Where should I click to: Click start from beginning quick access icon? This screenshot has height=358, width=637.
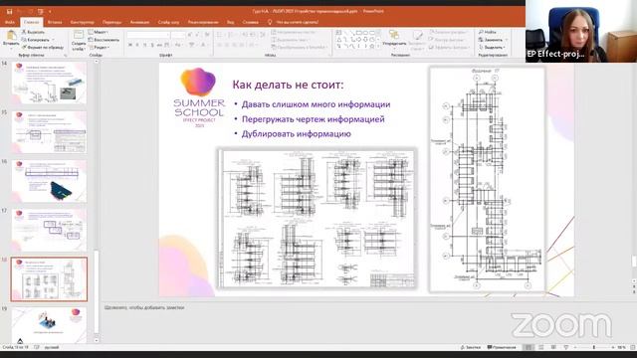(x=40, y=11)
